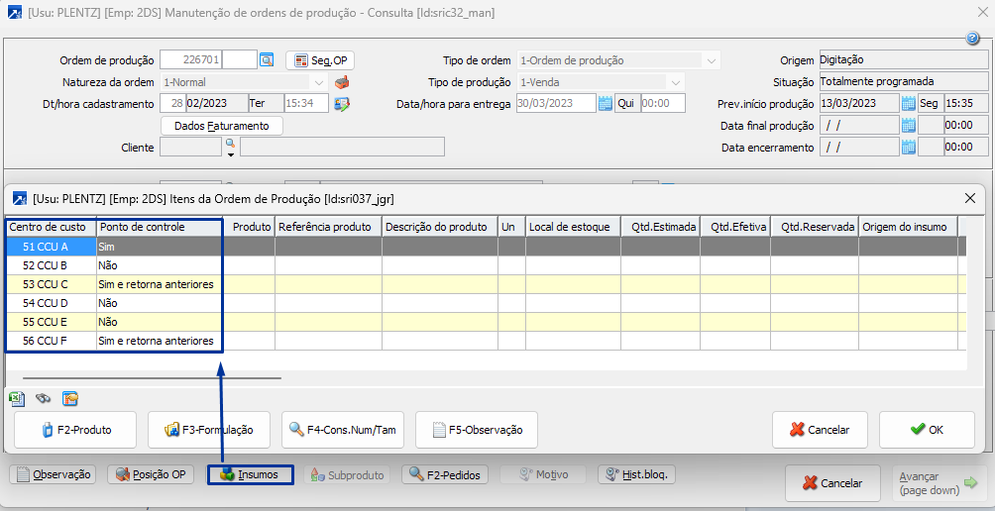Image resolution: width=995 pixels, height=511 pixels.
Task: Close the Itens da Ordem de Produção dialog
Action: click(x=969, y=198)
